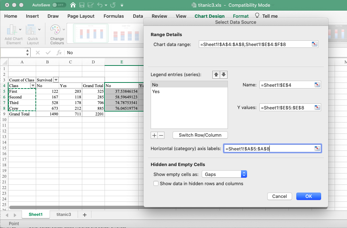Open the Survived filter dropdown in pivot table
Image resolution: width=347 pixels, height=228 pixels.
pyautogui.click(x=56, y=80)
